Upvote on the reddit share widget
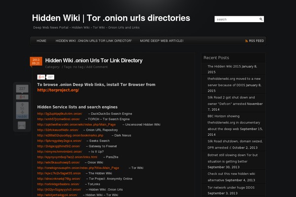This screenshot has height=197, width=296. [x=22, y=104]
